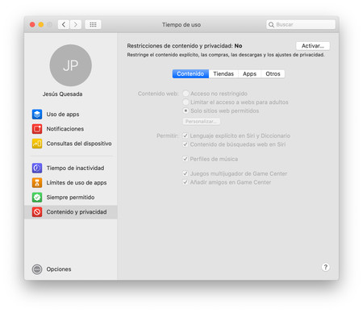The image size is (363, 312).
Task: Toggle Juegos multijugador de Game Center
Action: [186, 173]
